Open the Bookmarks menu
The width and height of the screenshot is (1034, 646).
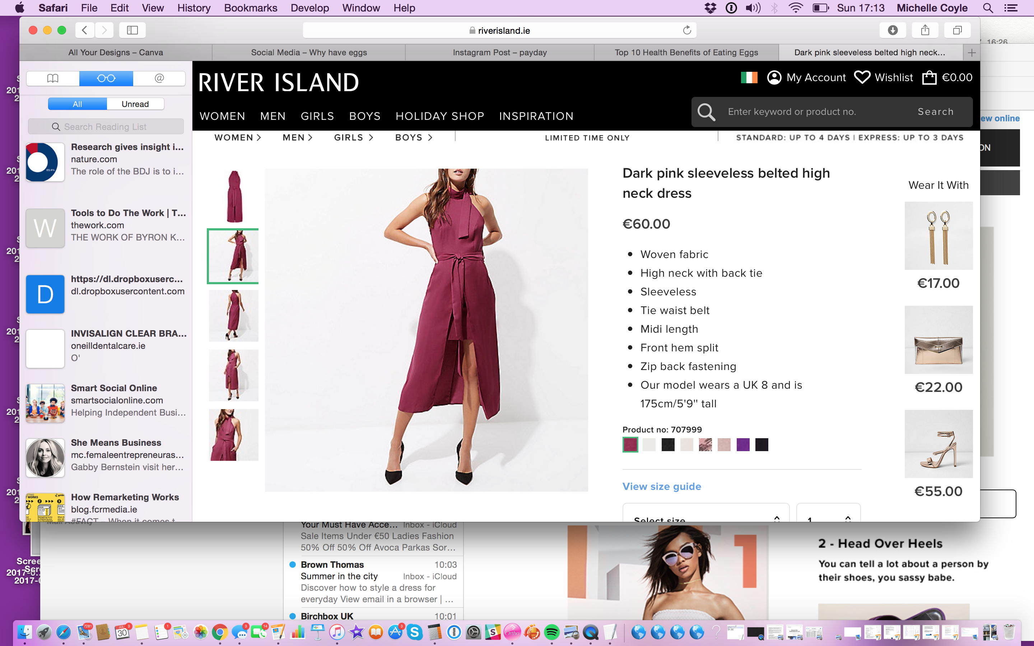tap(250, 8)
